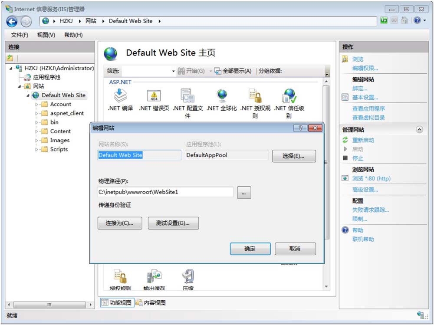Open the 授权规则 icon in bottom row
The height and width of the screenshot is (325, 434).
(x=120, y=279)
